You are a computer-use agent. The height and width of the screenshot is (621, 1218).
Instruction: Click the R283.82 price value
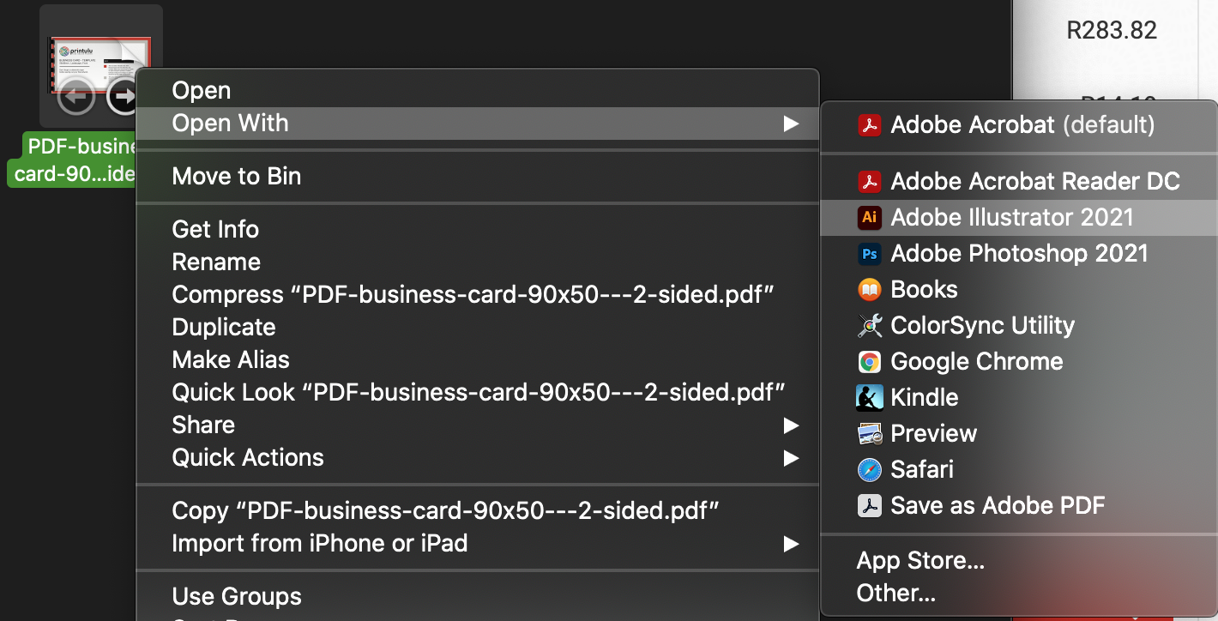pos(1112,31)
